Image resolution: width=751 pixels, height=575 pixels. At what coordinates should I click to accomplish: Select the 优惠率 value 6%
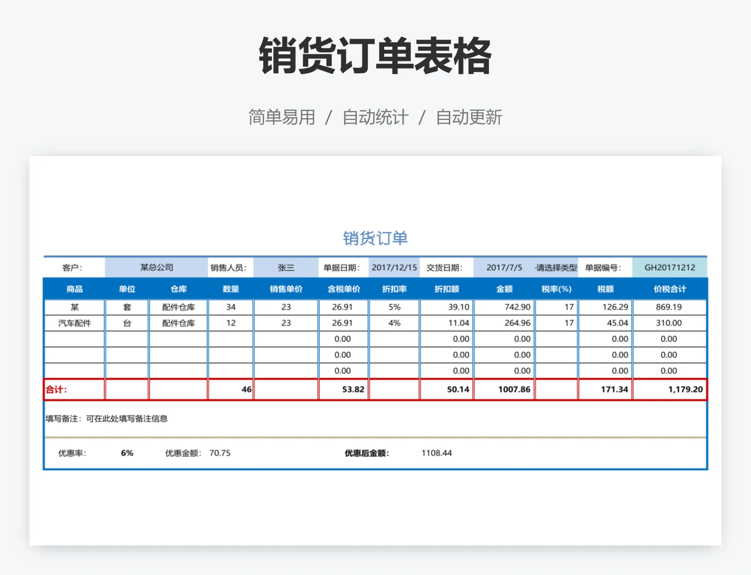[126, 453]
